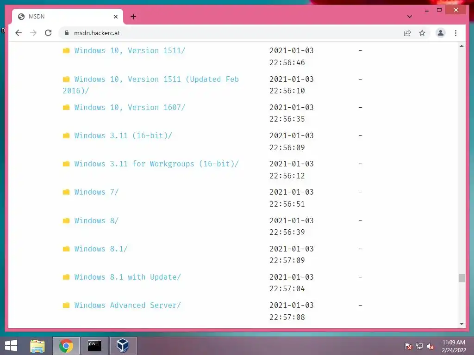Image resolution: width=474 pixels, height=355 pixels.
Task: Open a new tab with plus button
Action: tap(133, 17)
